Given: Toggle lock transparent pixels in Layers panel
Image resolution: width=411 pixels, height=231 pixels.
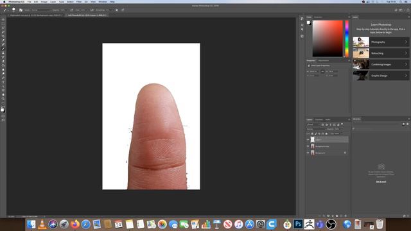Looking at the screenshot, I should [312, 133].
